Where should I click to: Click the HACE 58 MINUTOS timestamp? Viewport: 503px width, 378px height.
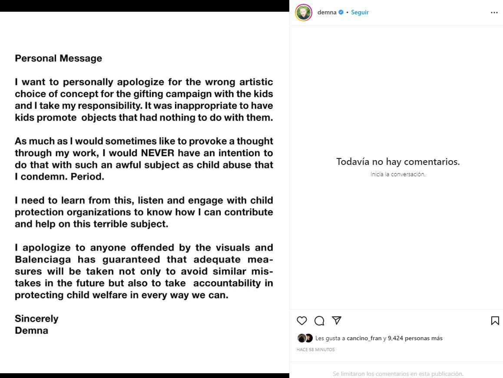pyautogui.click(x=316, y=350)
